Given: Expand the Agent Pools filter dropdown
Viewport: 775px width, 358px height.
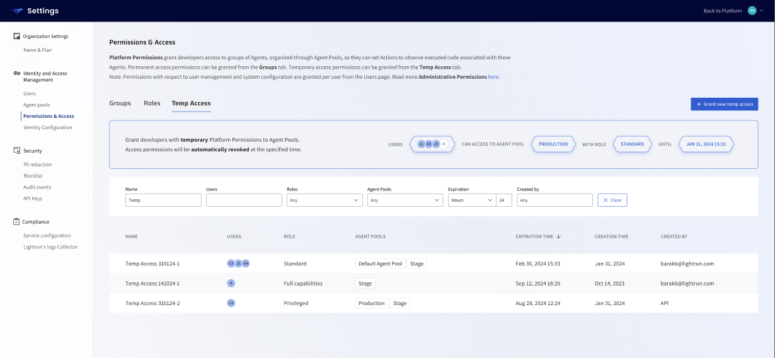Looking at the screenshot, I should 405,200.
